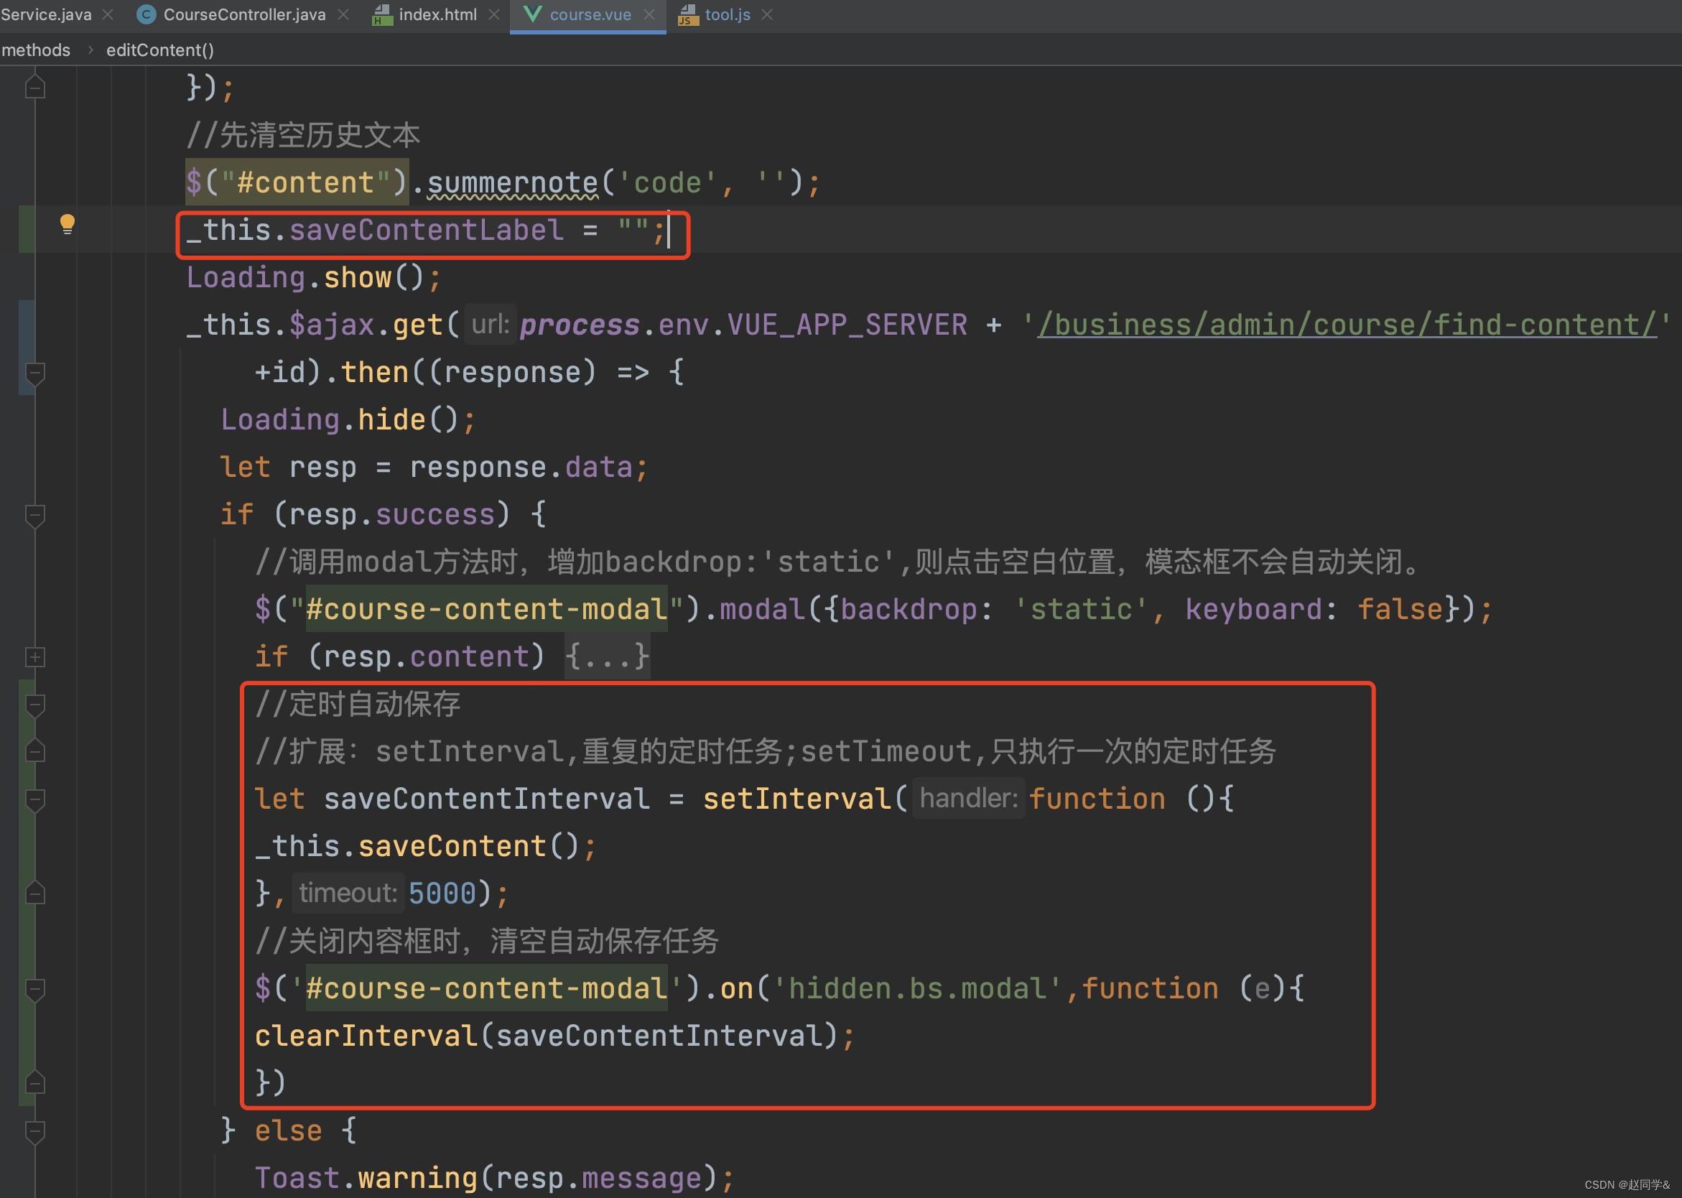Open the /business/admin/course/find-content/ URL link
The image size is (1682, 1198).
point(1347,325)
